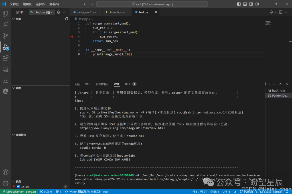Create new terminal with plus icon

265,84
